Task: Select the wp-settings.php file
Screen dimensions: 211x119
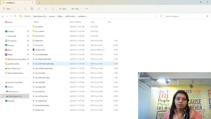Action: point(42,96)
